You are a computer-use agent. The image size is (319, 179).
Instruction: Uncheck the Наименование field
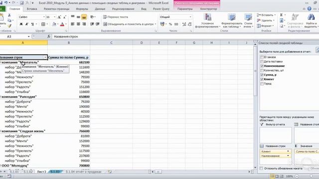click(x=262, y=66)
